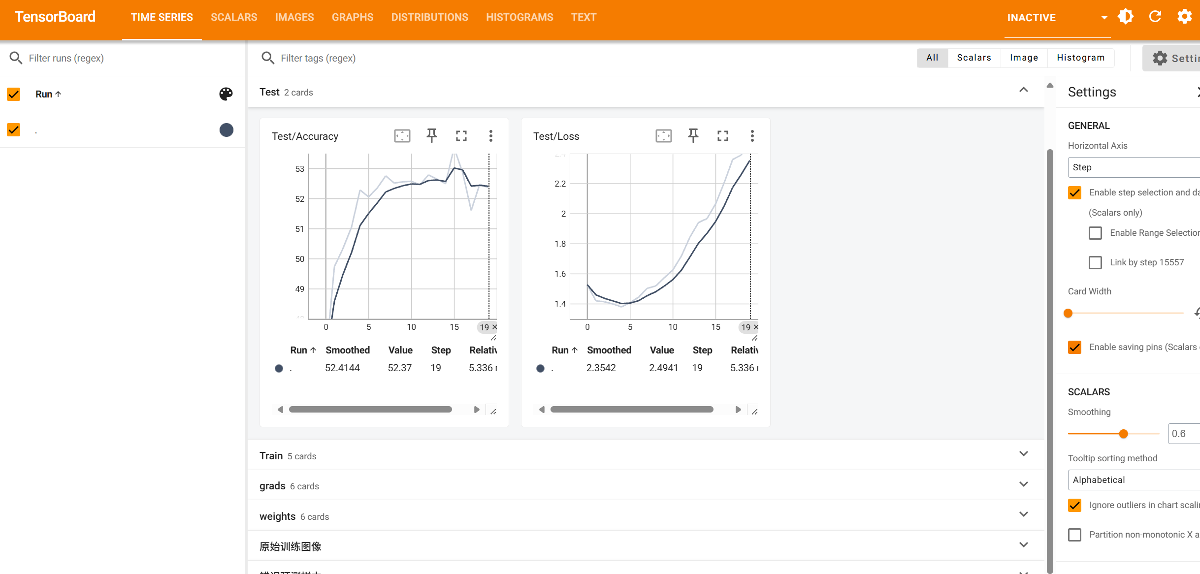1200x574 pixels.
Task: Open the Horizontal Axis Step dropdown
Action: pos(1134,167)
